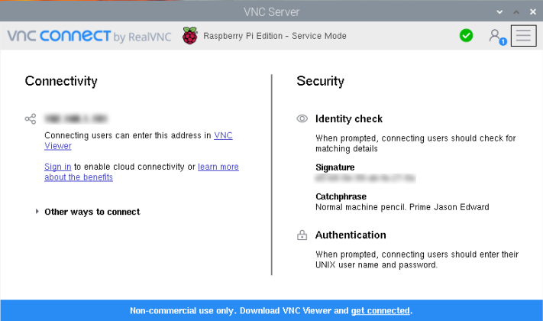The image size is (543, 321).
Task: Click the Catchphrase label
Action: click(341, 196)
